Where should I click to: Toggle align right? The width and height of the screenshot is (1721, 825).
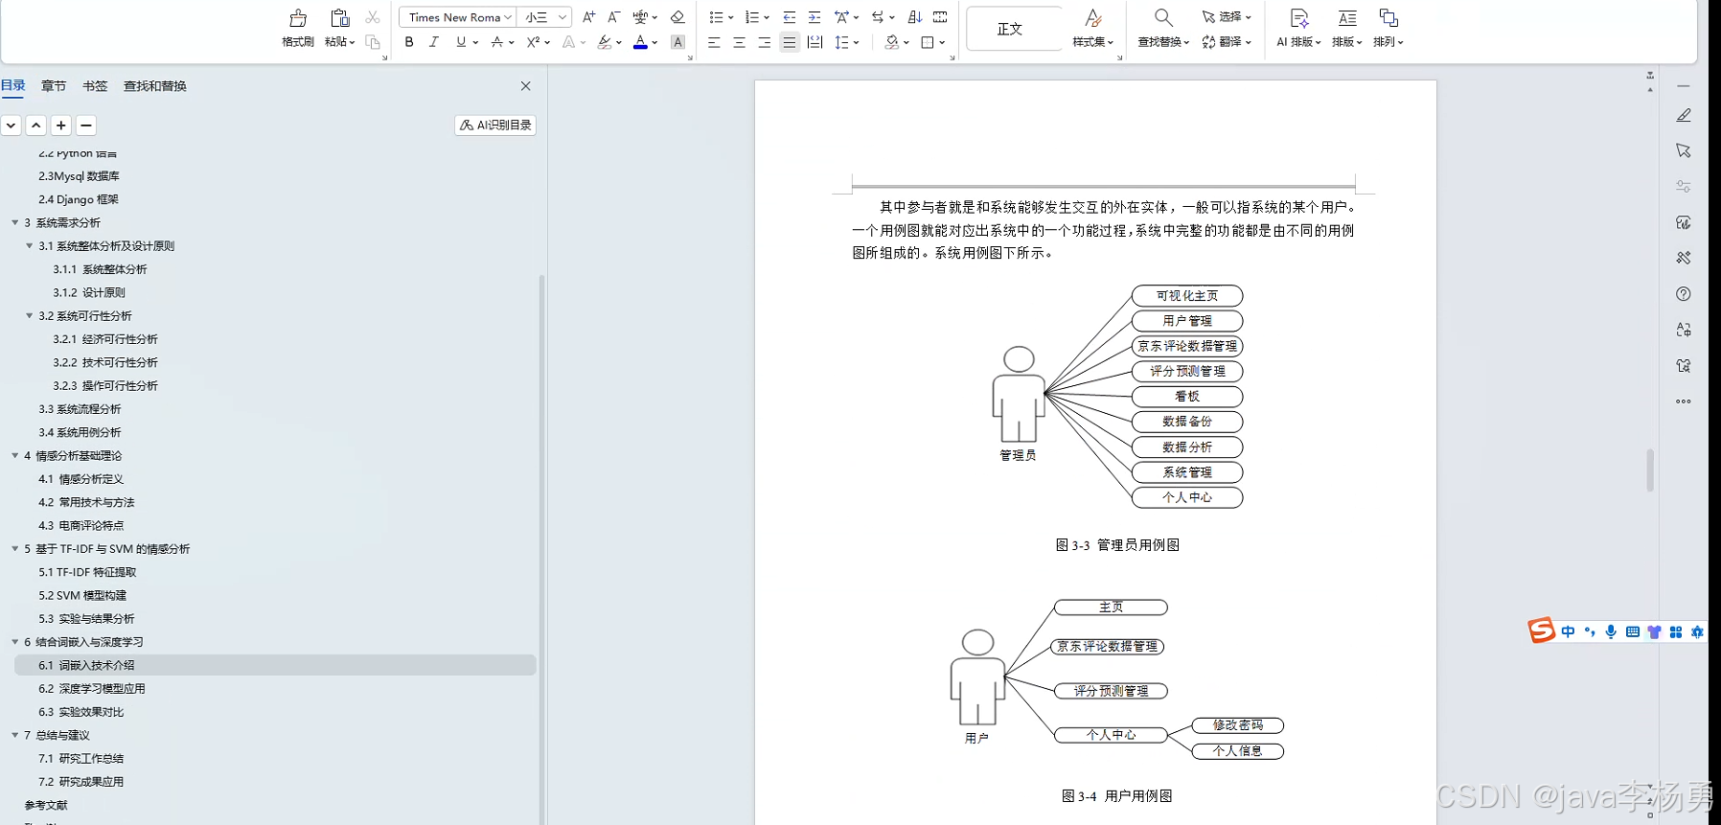point(764,42)
